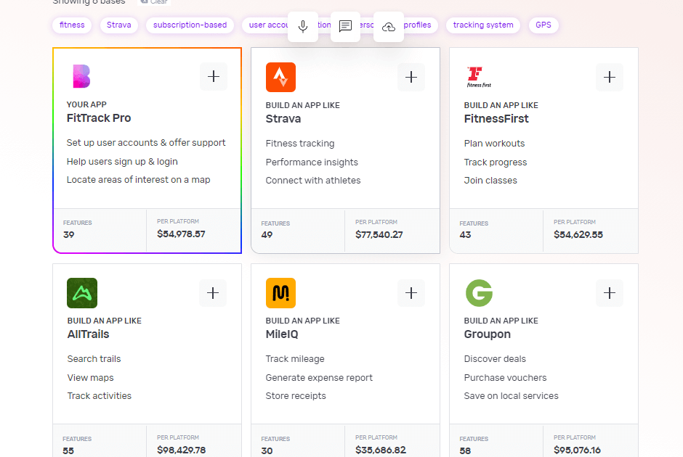Image resolution: width=683 pixels, height=457 pixels.
Task: Click the orange Strava logo
Action: pos(281,78)
